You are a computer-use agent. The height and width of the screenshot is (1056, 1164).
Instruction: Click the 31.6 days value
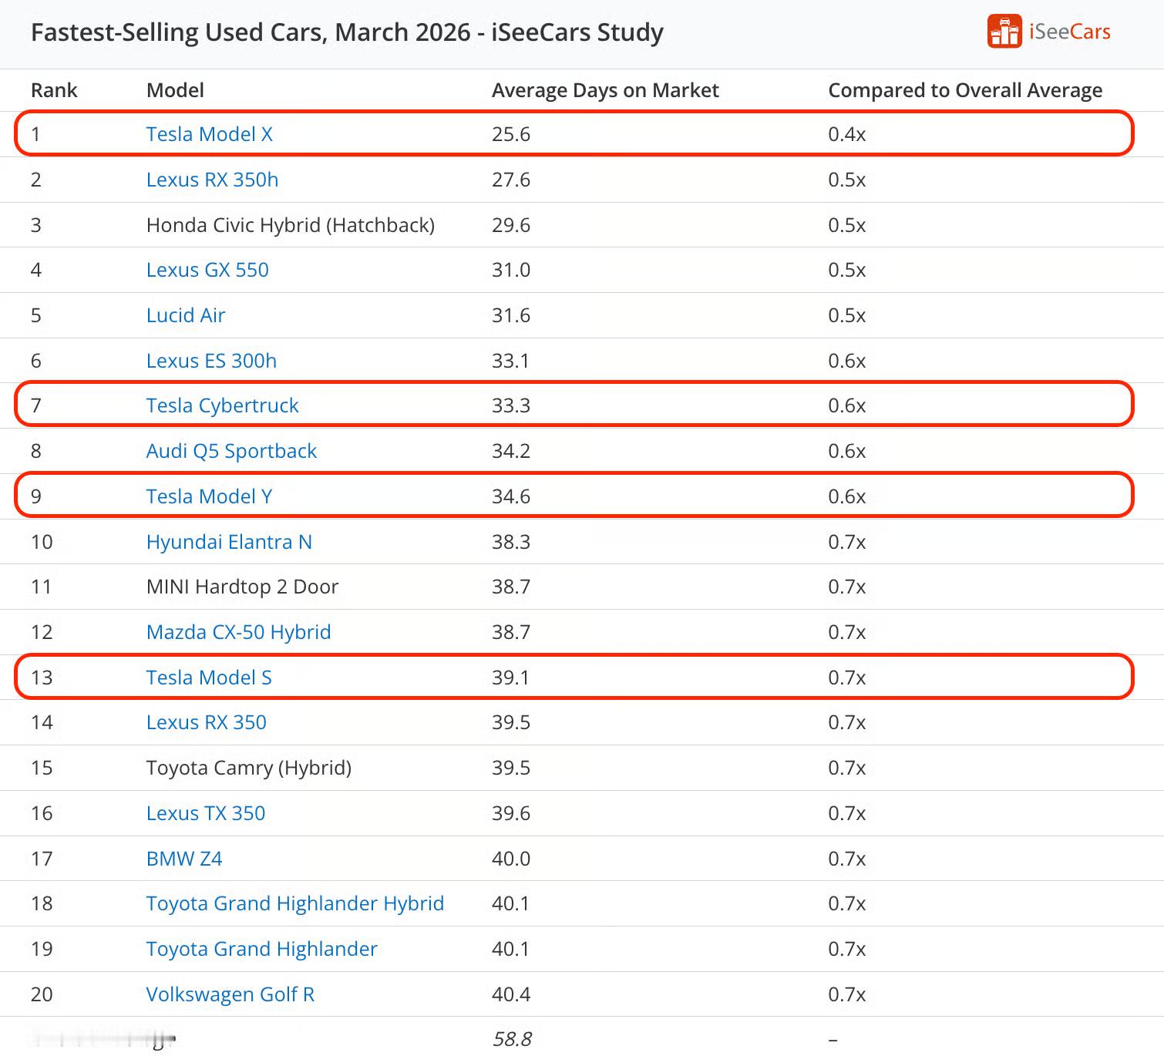coord(511,315)
